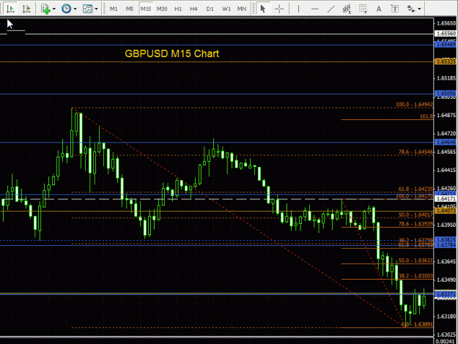Screen dimensions: 458x344
Task: Click the chart Templates icon
Action: point(88,9)
